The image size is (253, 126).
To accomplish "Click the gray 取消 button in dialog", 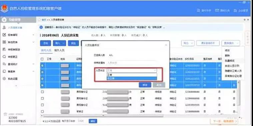I will [159, 85].
